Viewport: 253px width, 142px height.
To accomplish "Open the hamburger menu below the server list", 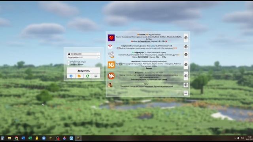I will coord(186,93).
